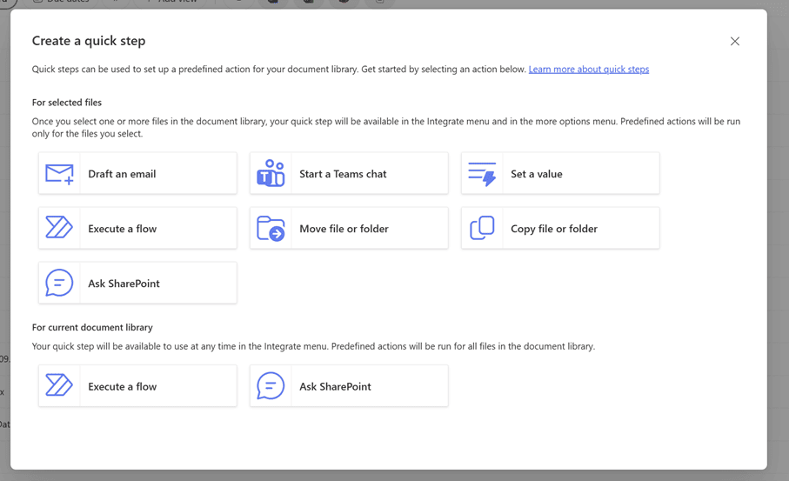Click the Teams logo icon

tap(271, 174)
